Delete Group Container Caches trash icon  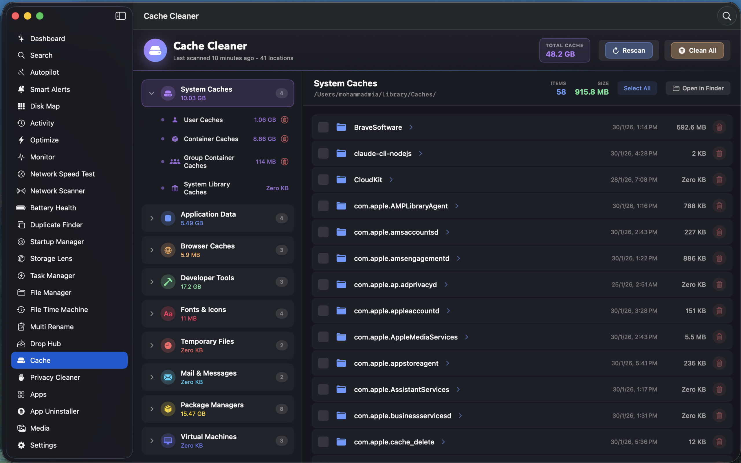pos(285,161)
